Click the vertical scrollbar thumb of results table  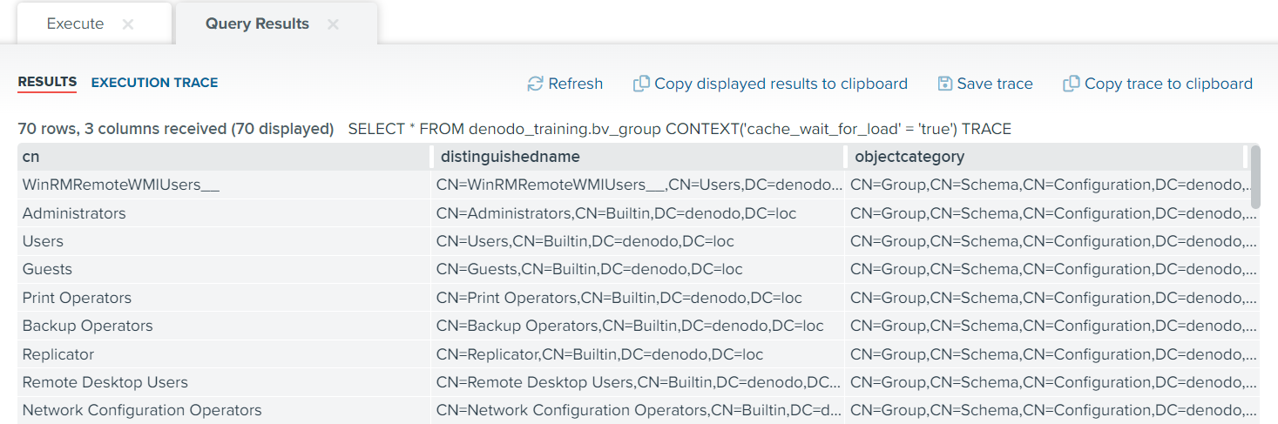1255,177
